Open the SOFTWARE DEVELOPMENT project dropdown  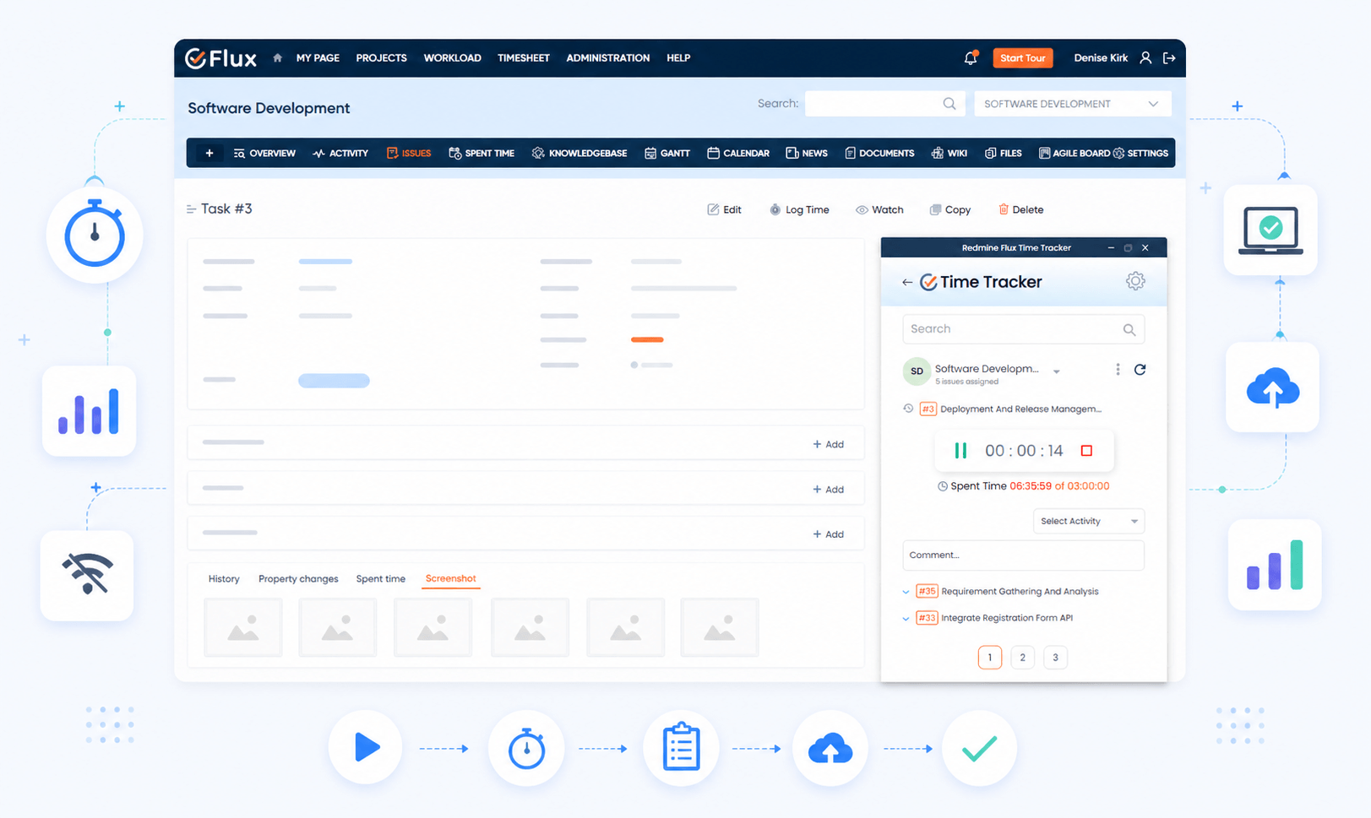tap(1072, 104)
